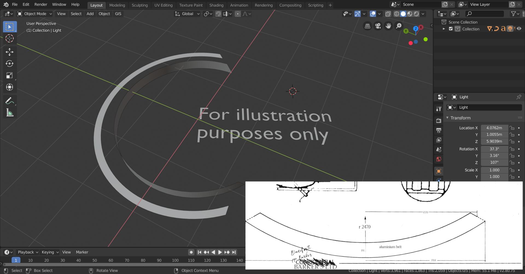
Task: Hide the Collection with the eye toggle
Action: pos(519,29)
